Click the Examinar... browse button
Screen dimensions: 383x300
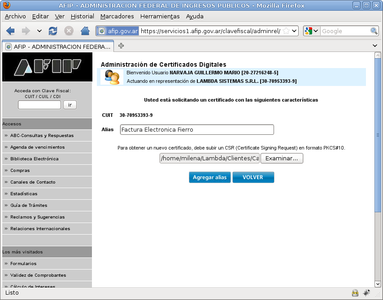[282, 159]
